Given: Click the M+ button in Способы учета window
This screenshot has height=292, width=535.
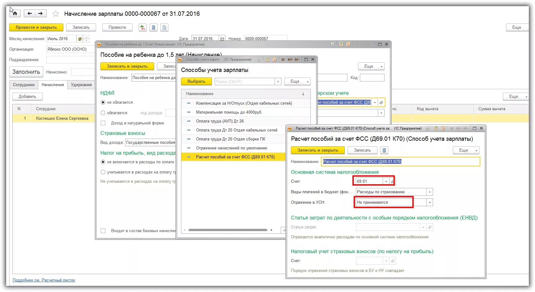Looking at the screenshot, I should tap(290, 60).
